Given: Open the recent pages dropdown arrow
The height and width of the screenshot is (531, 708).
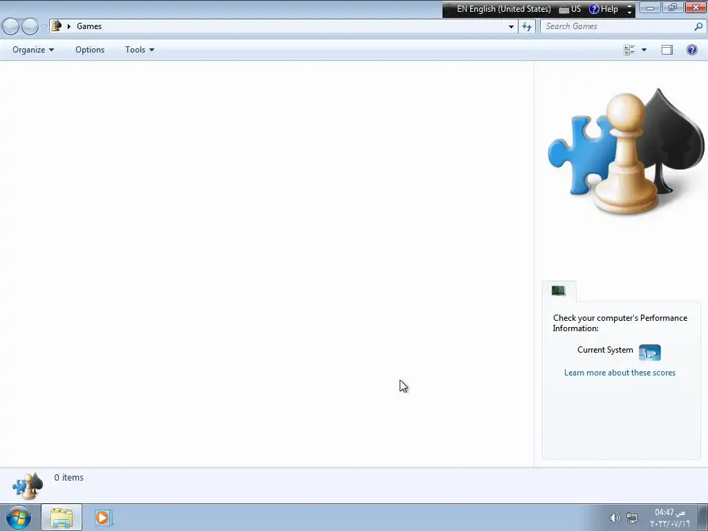Looking at the screenshot, I should tap(44, 27).
